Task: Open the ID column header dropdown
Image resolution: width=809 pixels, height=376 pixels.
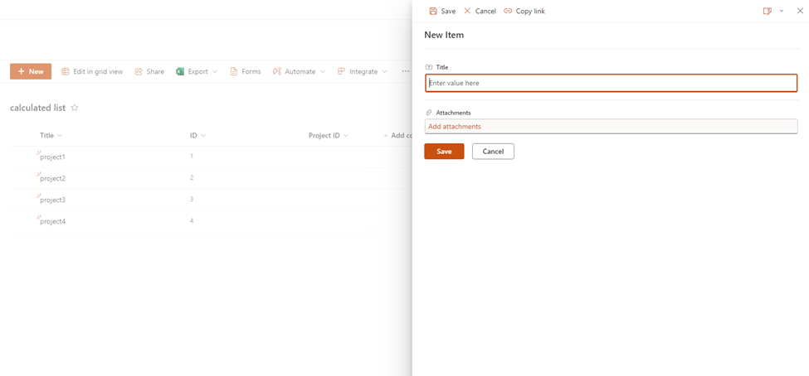Action: point(197,136)
